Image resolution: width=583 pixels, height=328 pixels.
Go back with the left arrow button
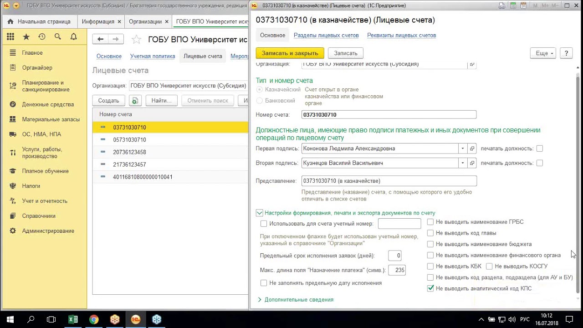101,39
